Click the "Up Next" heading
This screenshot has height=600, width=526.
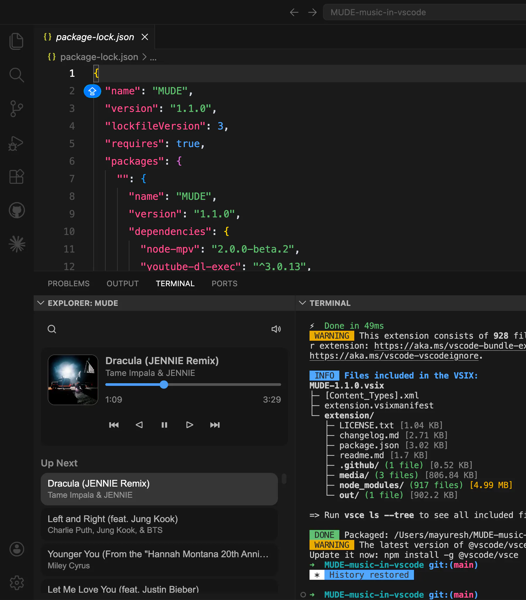coord(59,463)
